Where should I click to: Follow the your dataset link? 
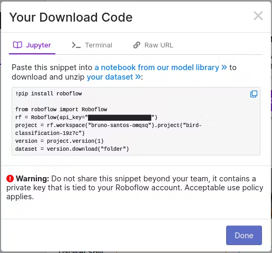(x=110, y=77)
